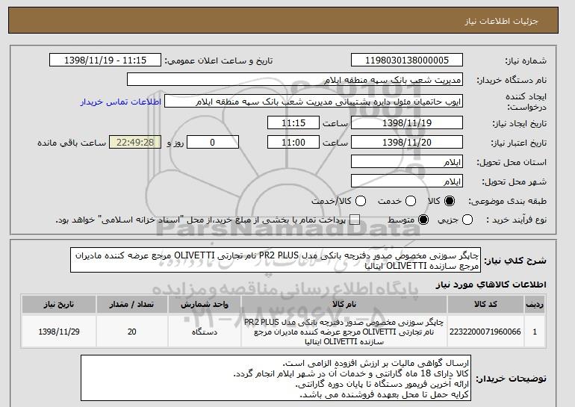Click the need date cell 1398/11/29
575x407 pixels.
[59, 332]
